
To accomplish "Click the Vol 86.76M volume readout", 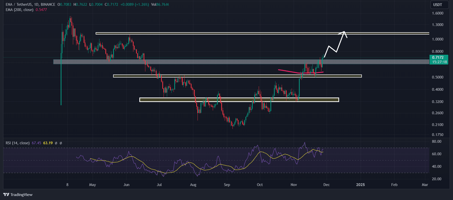I will coord(160,4).
